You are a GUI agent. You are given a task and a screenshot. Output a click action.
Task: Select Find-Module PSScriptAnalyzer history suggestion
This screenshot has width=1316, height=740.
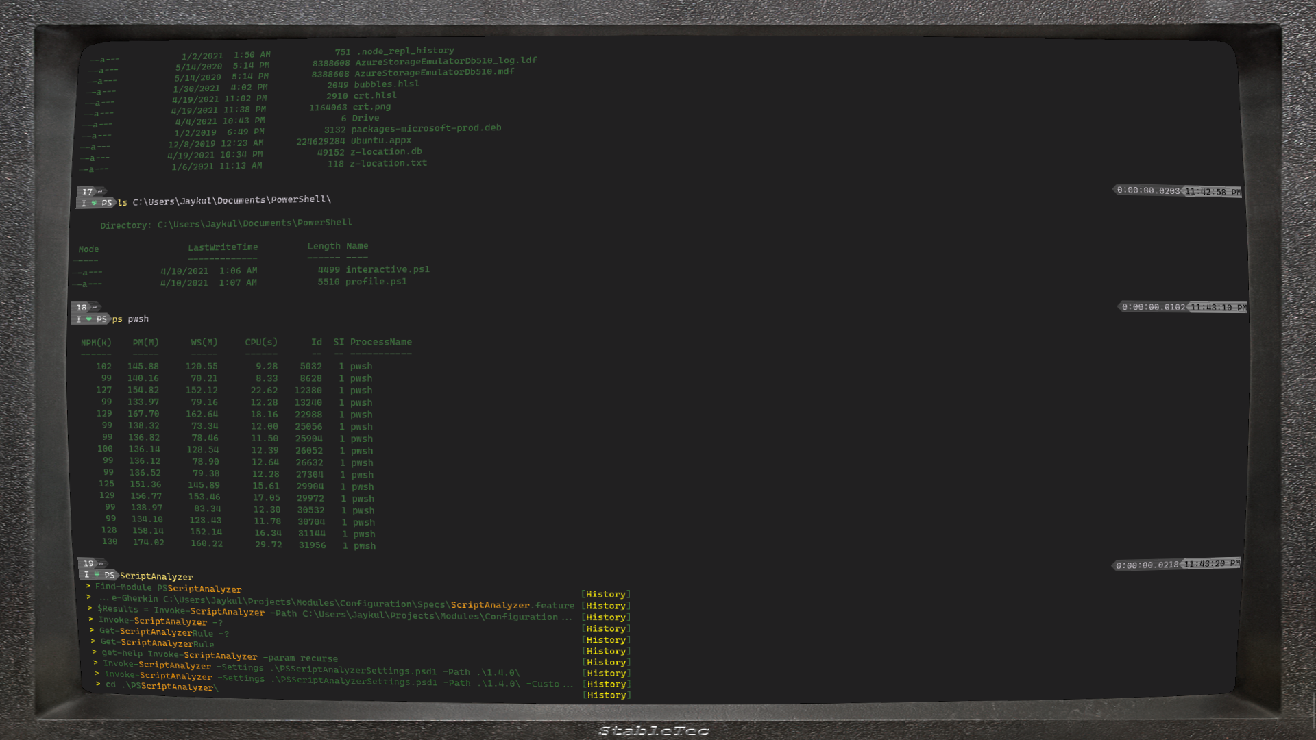pyautogui.click(x=168, y=588)
